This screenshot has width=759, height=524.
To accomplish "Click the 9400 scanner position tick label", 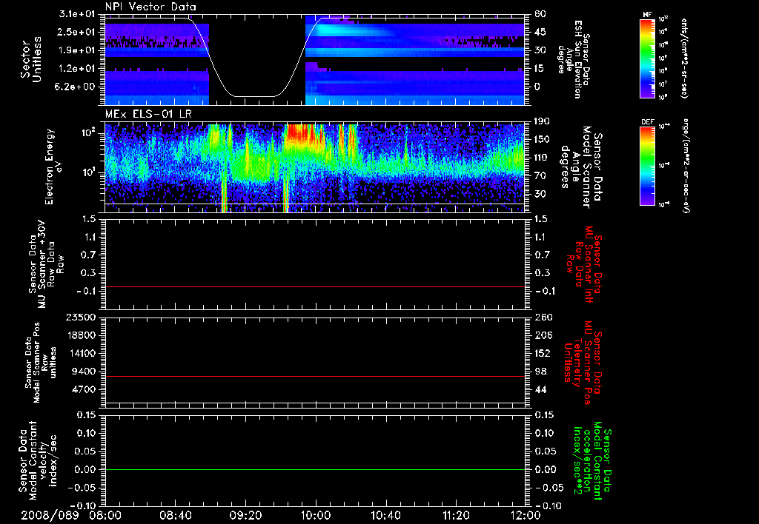I will tap(84, 372).
